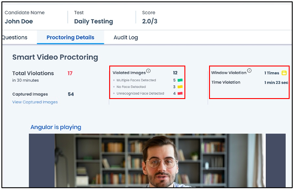
Task: Click the candidate video preview
Action: [157, 161]
